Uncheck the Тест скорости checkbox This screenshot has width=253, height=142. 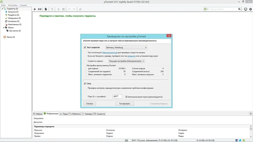click(x=85, y=48)
